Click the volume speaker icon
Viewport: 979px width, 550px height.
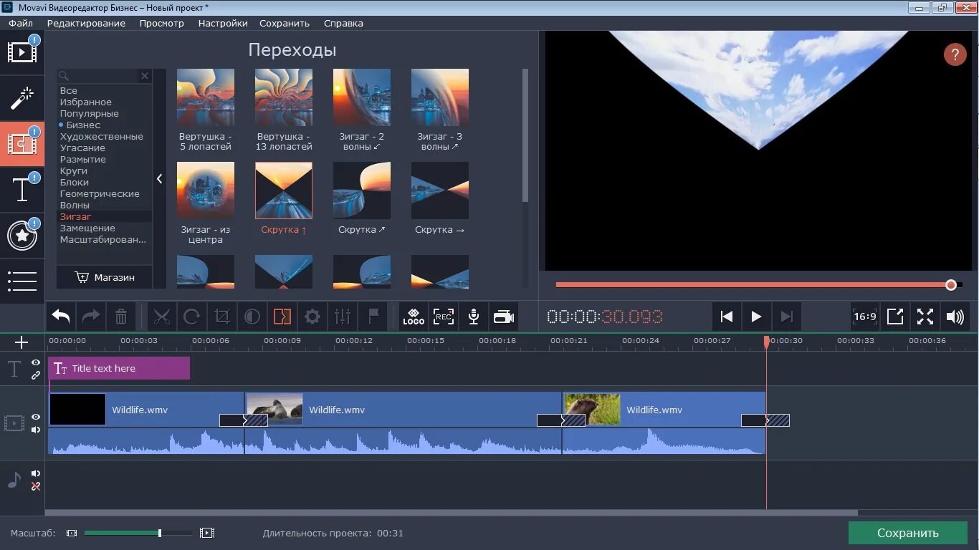[955, 317]
